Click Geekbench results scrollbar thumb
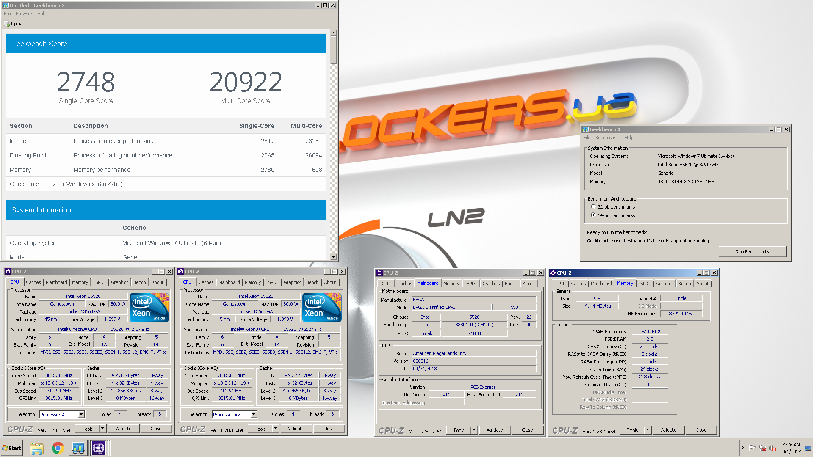The width and height of the screenshot is (813, 457). click(x=334, y=50)
